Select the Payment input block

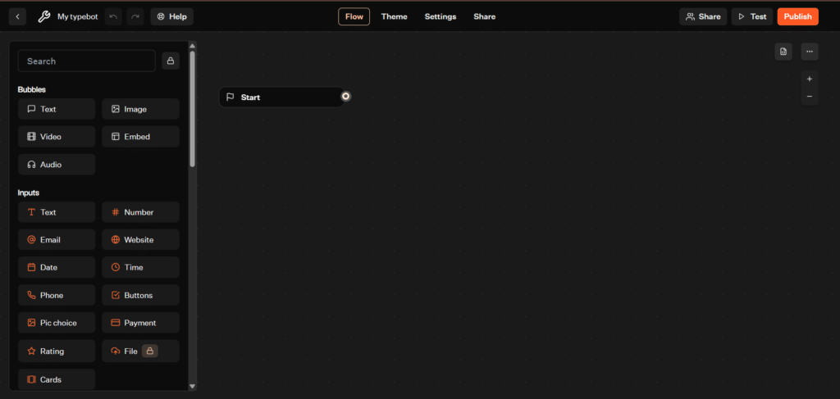coord(140,323)
